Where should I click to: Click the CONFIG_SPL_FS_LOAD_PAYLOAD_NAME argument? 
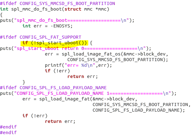click(x=136, y=110)
